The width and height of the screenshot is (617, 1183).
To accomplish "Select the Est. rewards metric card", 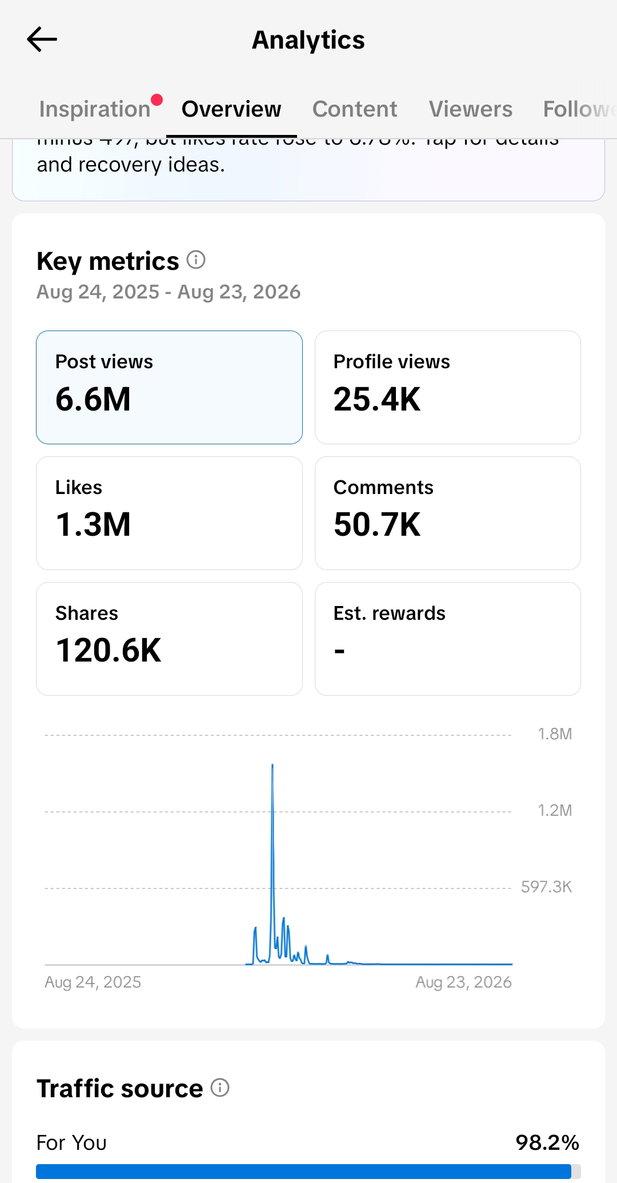I will (x=448, y=639).
